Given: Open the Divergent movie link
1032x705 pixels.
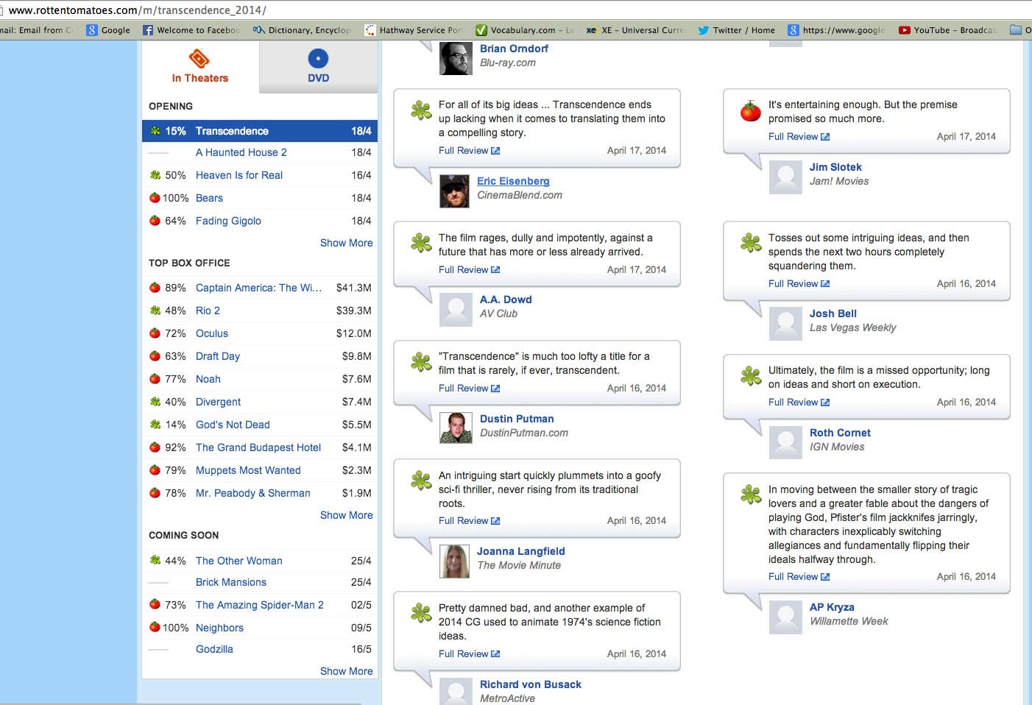Looking at the screenshot, I should click(218, 402).
